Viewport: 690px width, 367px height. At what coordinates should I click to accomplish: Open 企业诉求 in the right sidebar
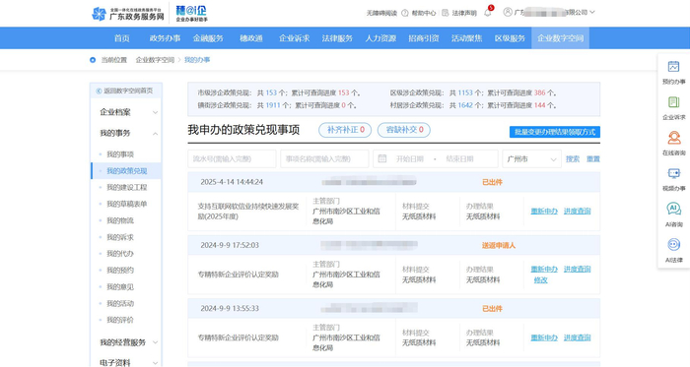point(673,108)
